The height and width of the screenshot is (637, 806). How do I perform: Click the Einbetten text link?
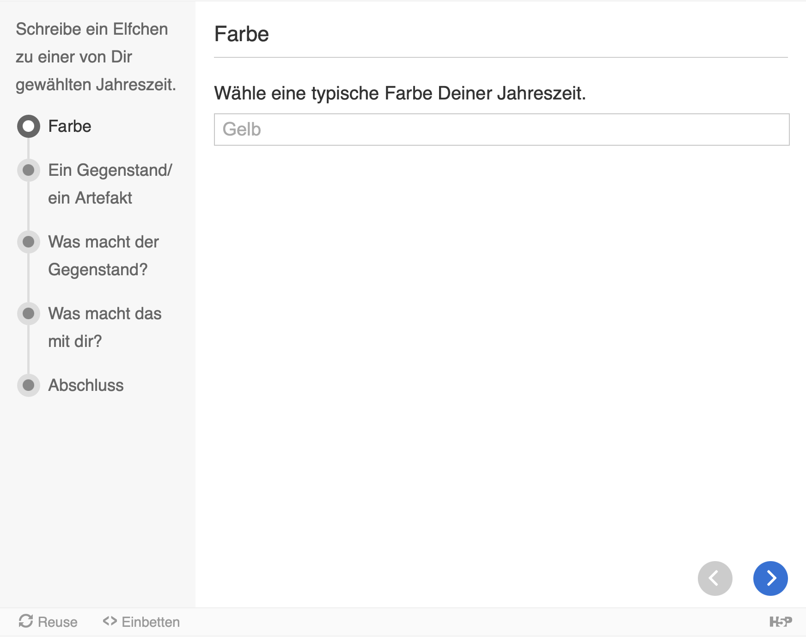[151, 622]
